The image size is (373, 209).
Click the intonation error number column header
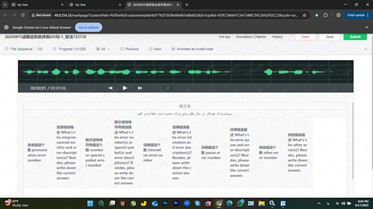153,153
